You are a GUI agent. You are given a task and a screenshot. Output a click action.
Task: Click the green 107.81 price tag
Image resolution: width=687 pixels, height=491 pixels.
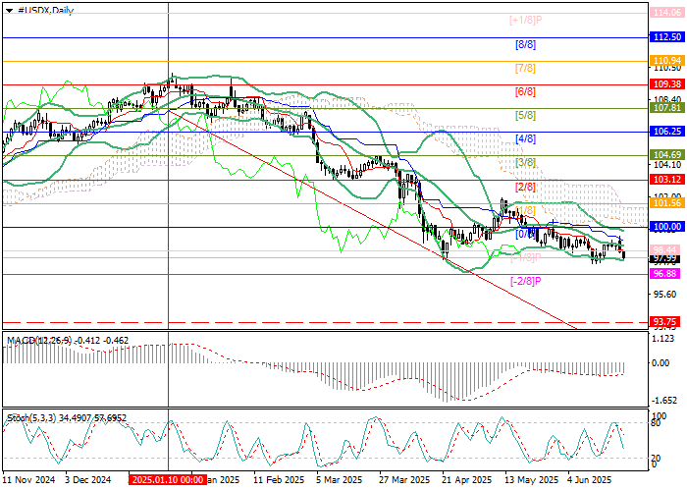coord(666,108)
